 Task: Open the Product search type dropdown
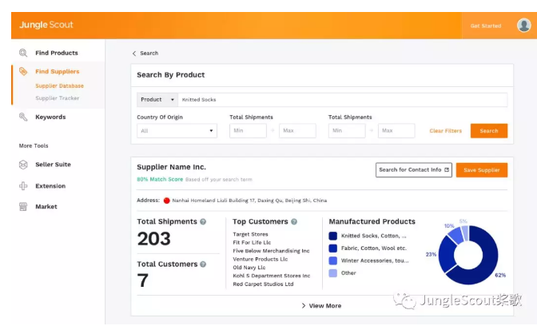coord(157,100)
